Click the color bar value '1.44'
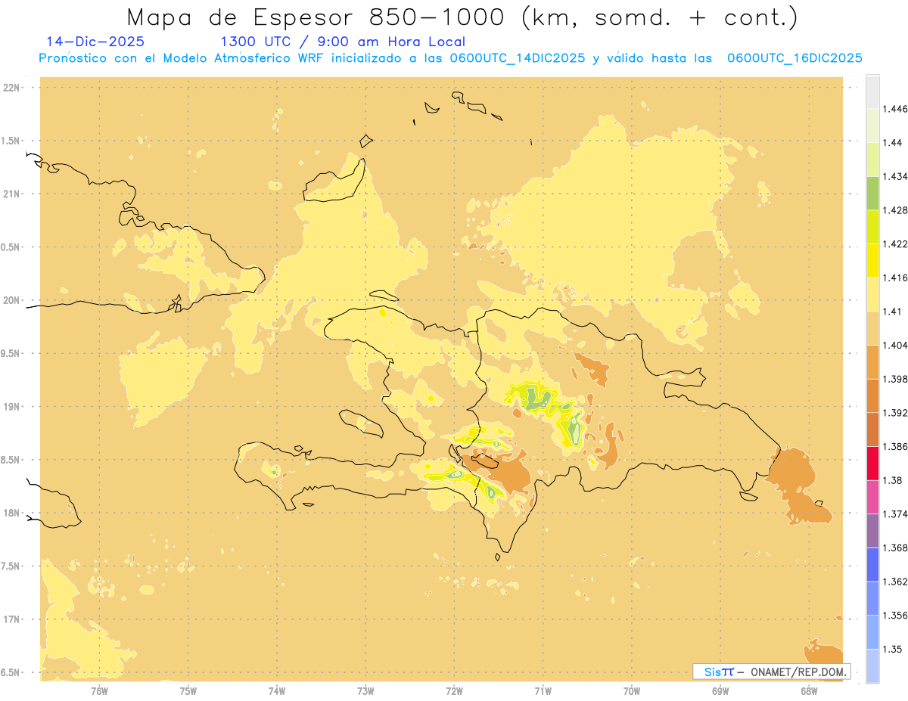908x701 pixels. (x=893, y=143)
